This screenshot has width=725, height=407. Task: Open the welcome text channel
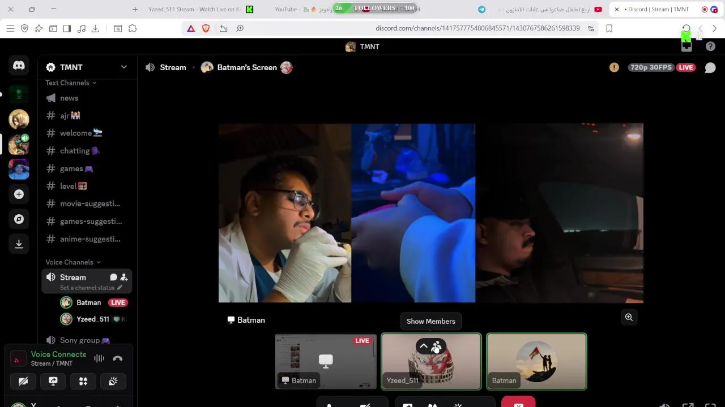tap(87, 133)
